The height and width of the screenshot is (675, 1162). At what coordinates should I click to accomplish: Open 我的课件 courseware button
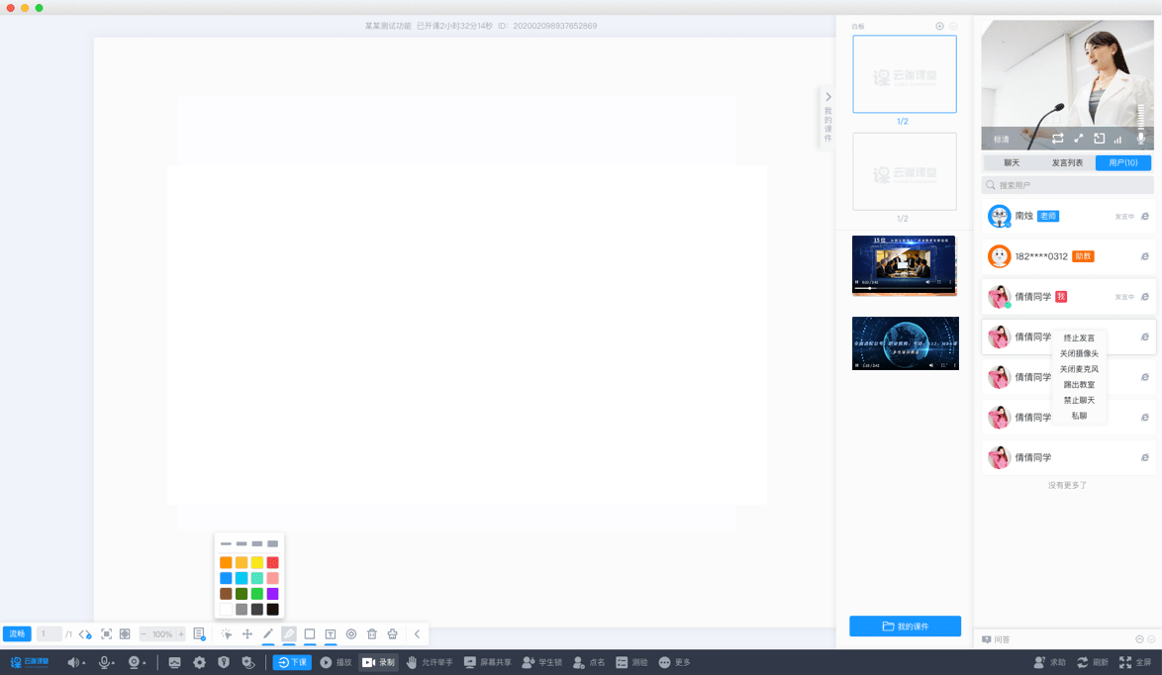(905, 627)
